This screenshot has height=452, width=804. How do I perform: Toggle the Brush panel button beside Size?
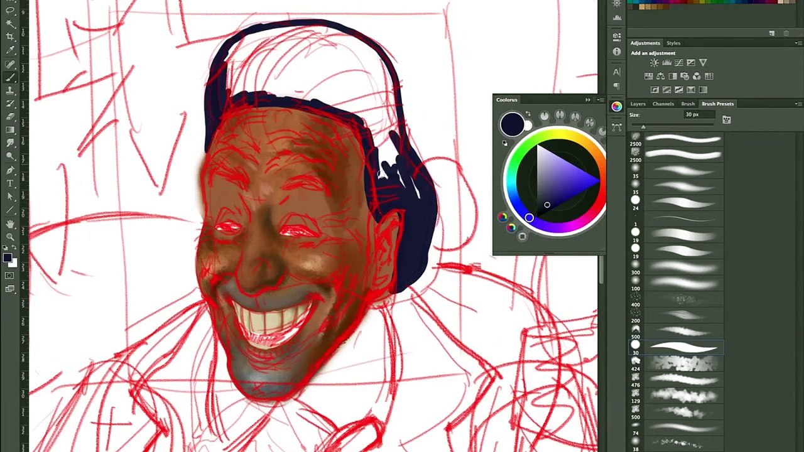click(727, 119)
